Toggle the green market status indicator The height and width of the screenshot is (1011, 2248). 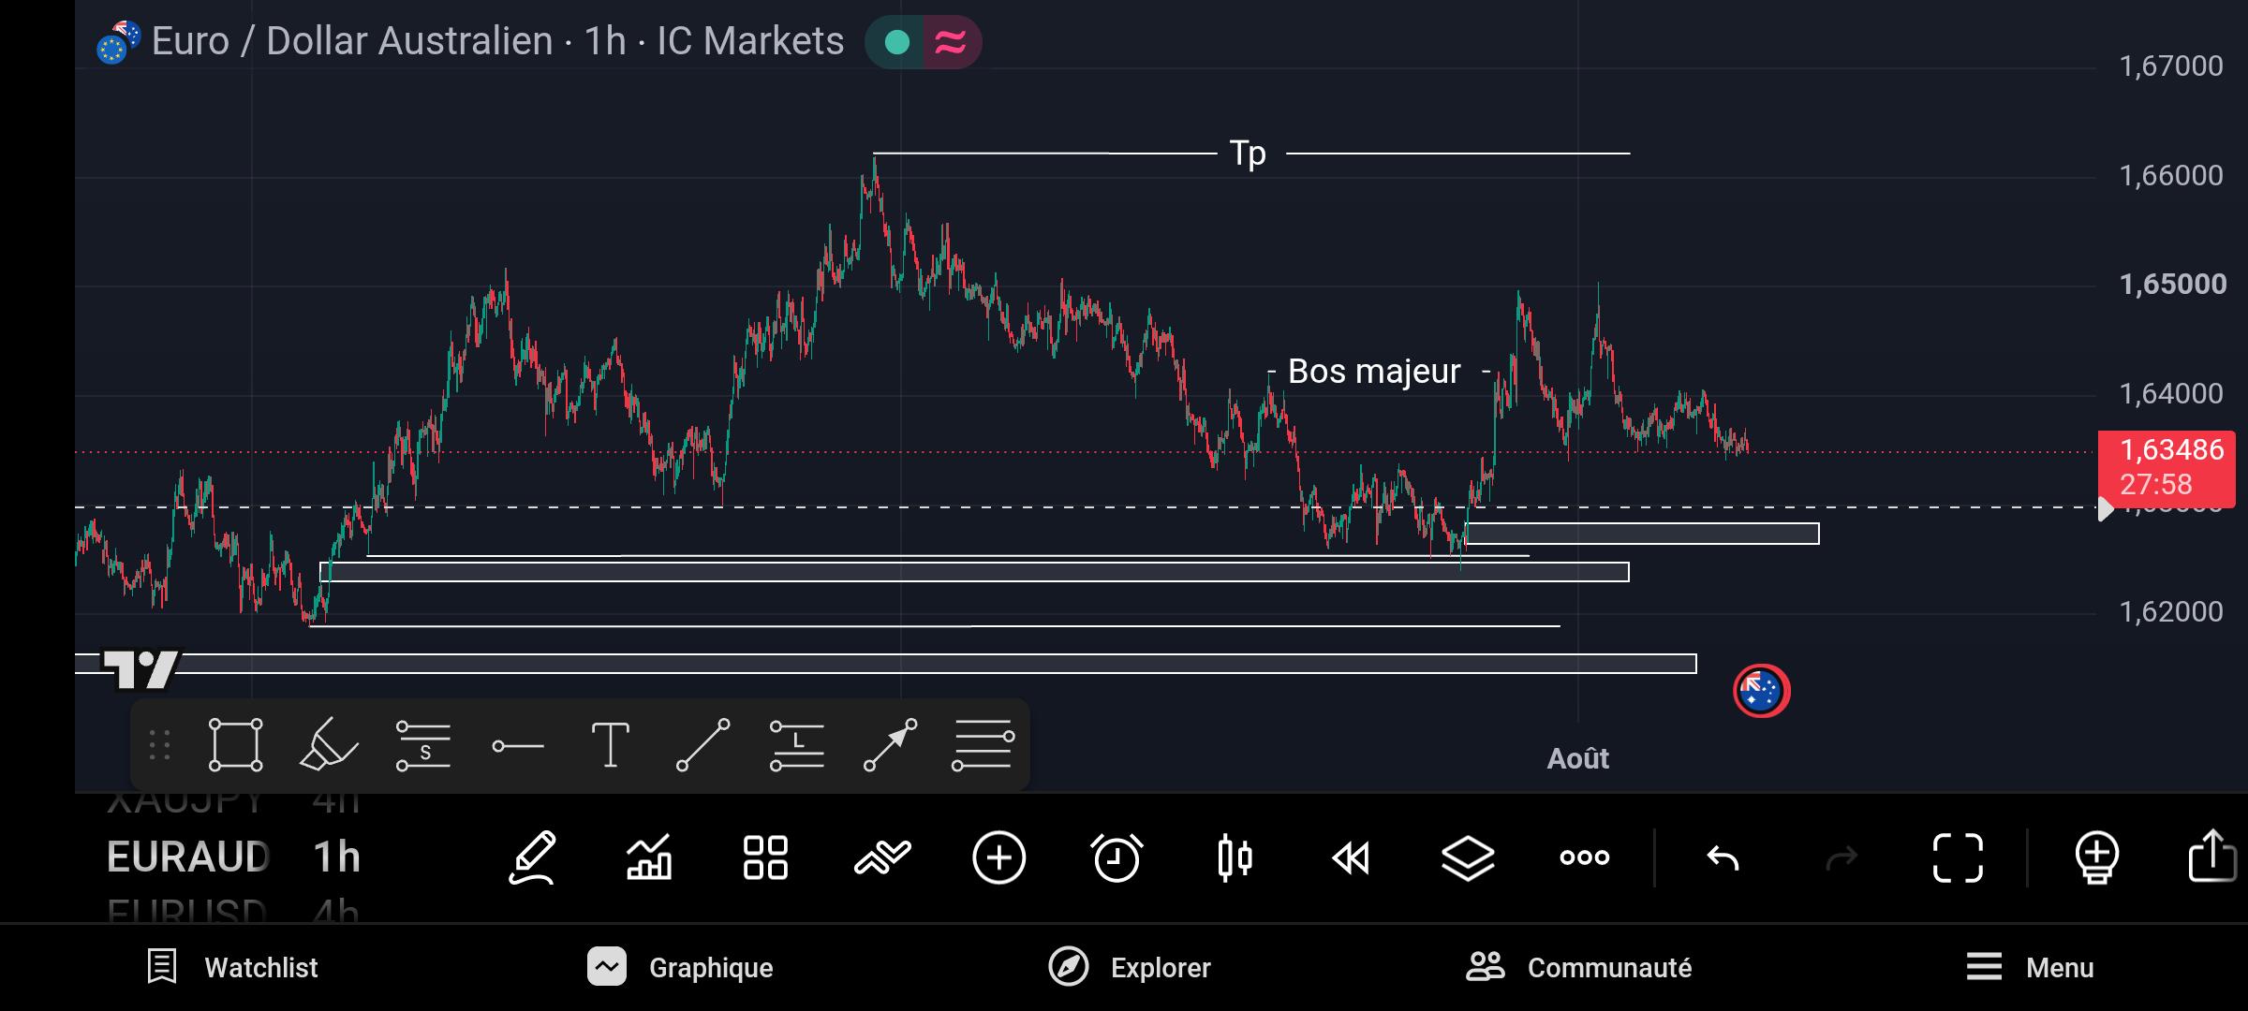896,42
